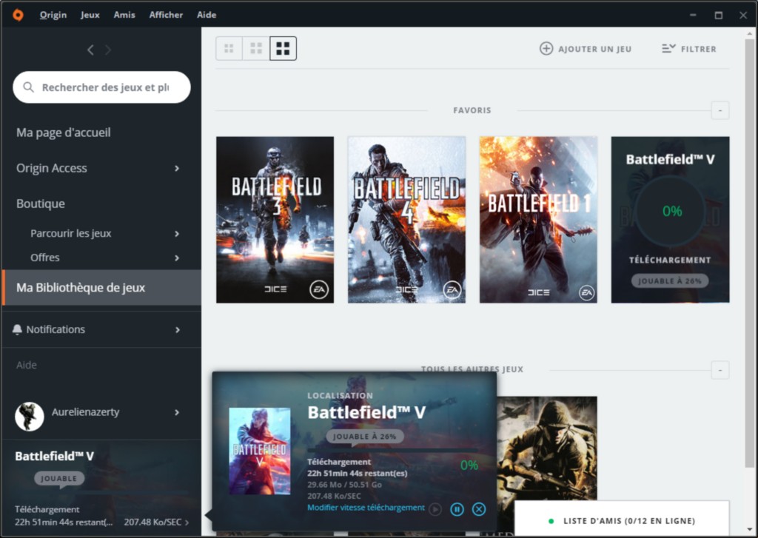The width and height of the screenshot is (758, 538).
Task: Open Boutique in sidebar
Action: tap(41, 204)
